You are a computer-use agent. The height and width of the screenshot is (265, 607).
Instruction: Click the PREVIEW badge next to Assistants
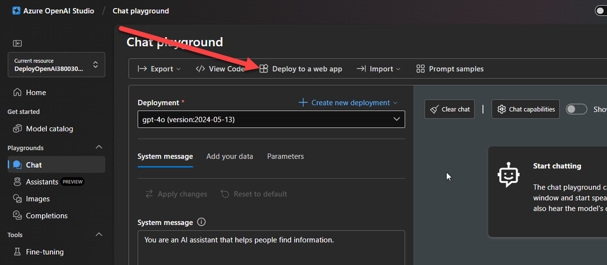pos(73,182)
